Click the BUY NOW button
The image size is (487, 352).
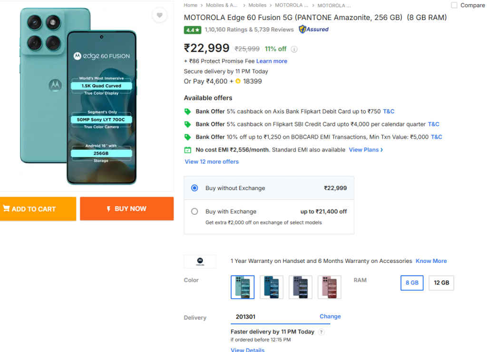point(127,209)
